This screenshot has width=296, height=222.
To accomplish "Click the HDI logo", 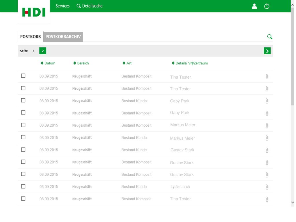I will 34,12.
